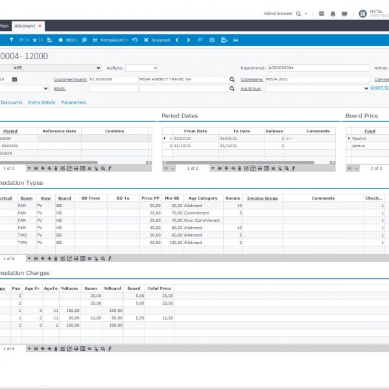
Task: Click the printer icon in the Accommodation Types footer
Action: (x=76, y=259)
